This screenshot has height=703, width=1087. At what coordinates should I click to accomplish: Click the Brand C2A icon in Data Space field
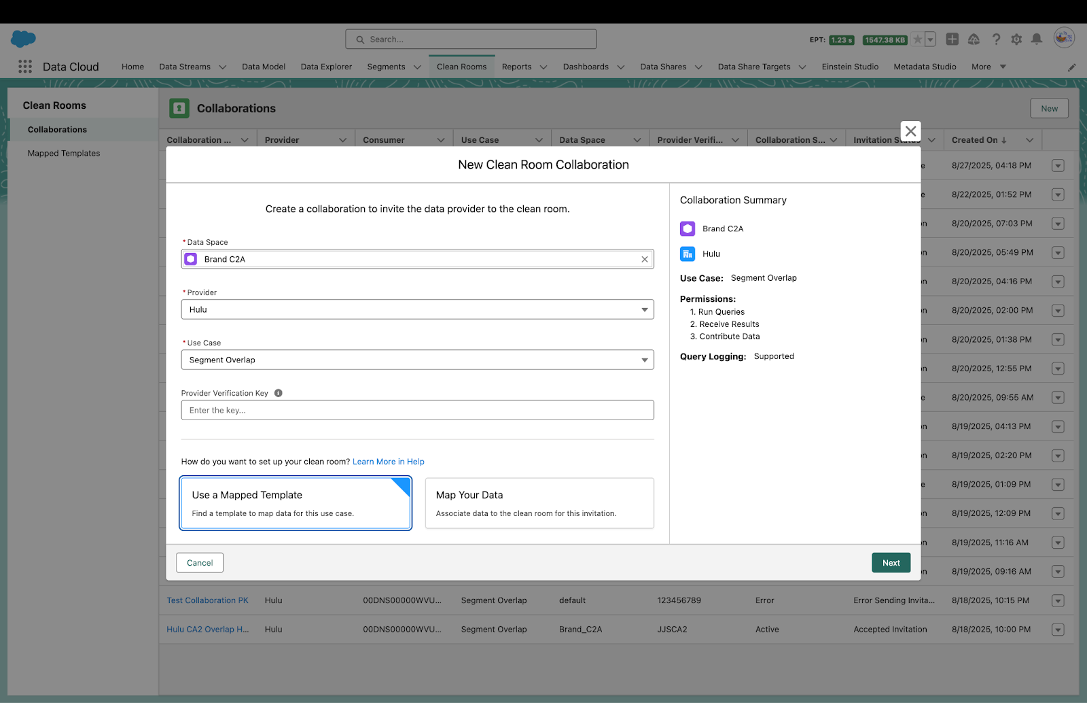coord(191,259)
